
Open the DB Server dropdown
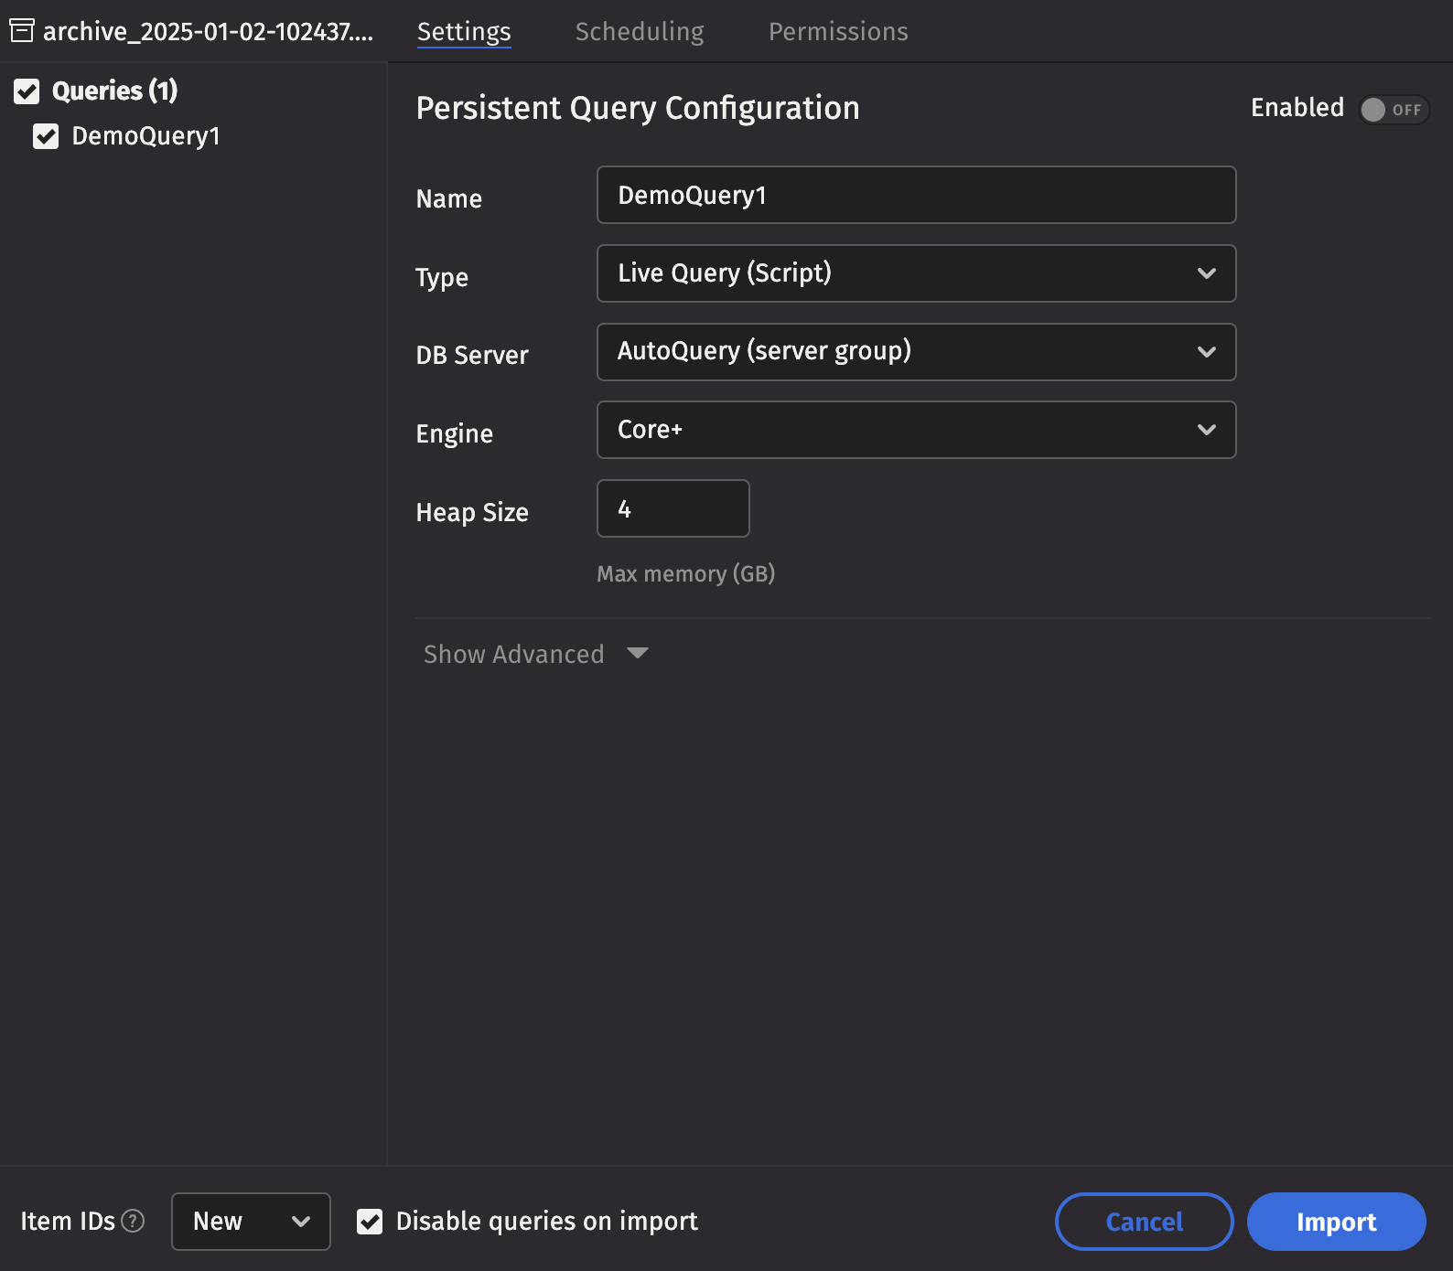coord(916,352)
